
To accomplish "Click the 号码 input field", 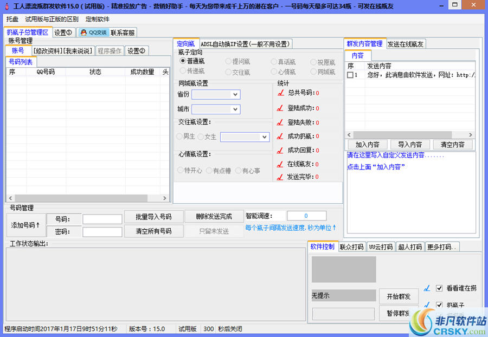I will tap(102, 219).
